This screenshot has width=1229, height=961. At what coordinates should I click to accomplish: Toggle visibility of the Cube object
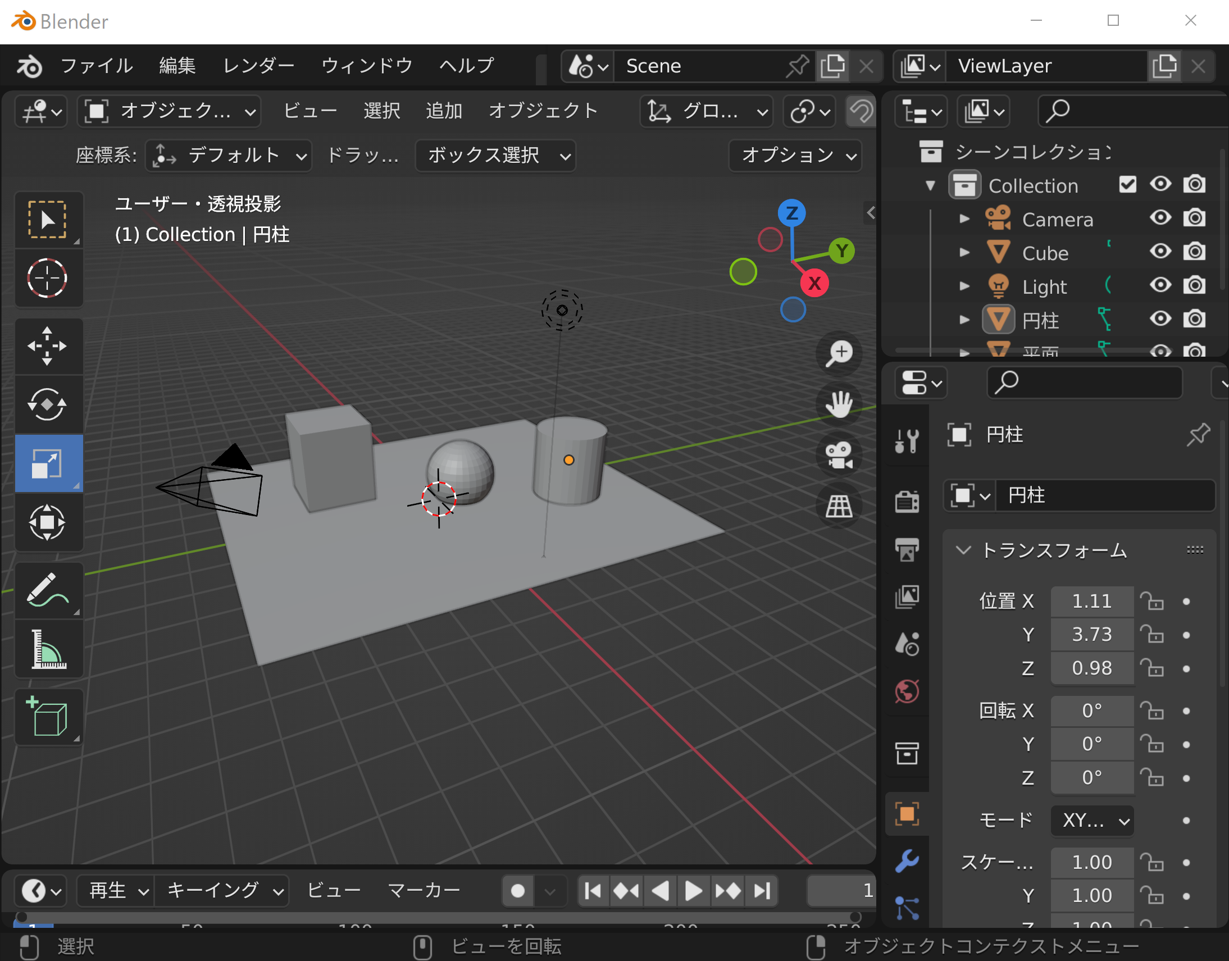1160,253
